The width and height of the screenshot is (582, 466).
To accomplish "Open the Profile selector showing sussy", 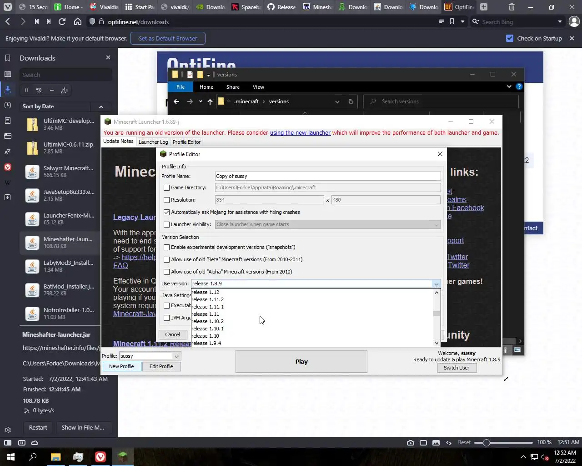I will point(150,356).
